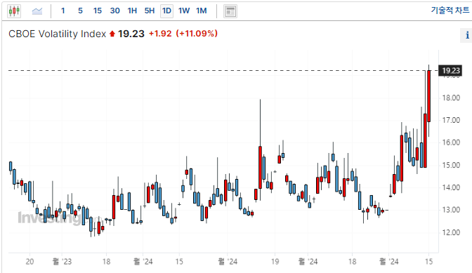Click the 16.00 price axis label

click(451, 142)
